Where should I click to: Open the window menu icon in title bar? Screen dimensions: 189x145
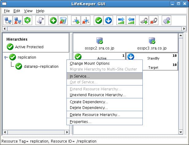tap(4, 4)
